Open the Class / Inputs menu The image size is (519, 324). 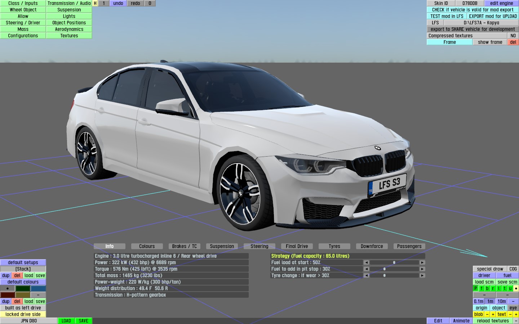point(23,3)
